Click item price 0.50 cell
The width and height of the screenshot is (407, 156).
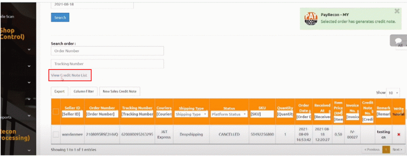(339, 135)
